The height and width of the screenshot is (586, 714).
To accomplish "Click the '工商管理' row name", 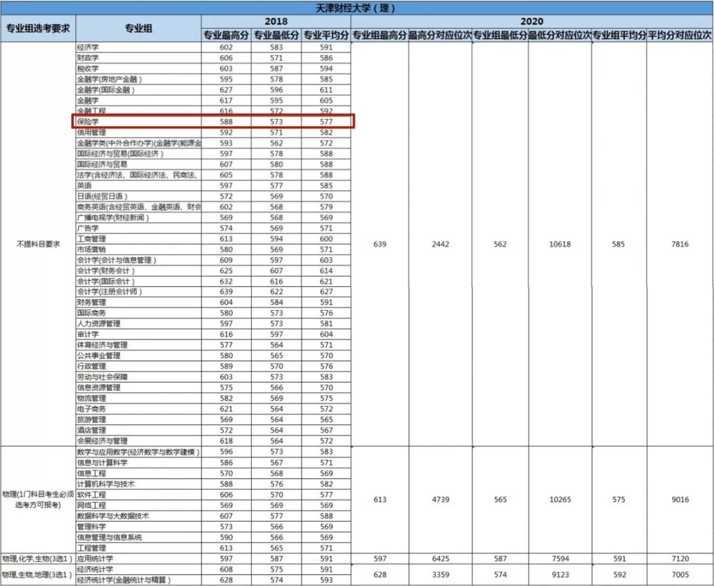I will 91,239.
